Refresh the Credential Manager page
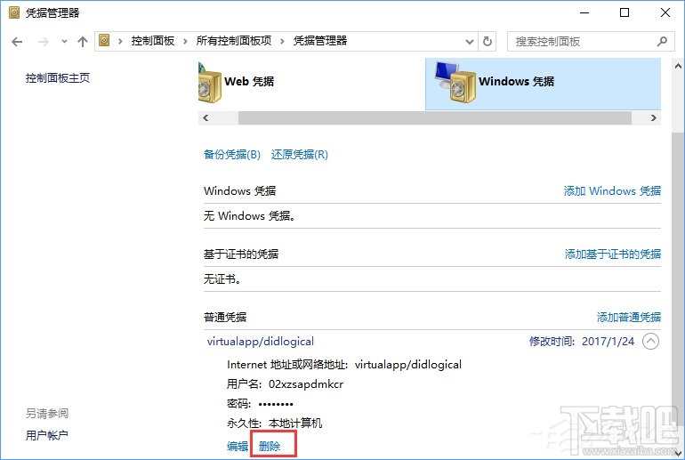Viewport: 685px width, 460px height. pyautogui.click(x=488, y=42)
